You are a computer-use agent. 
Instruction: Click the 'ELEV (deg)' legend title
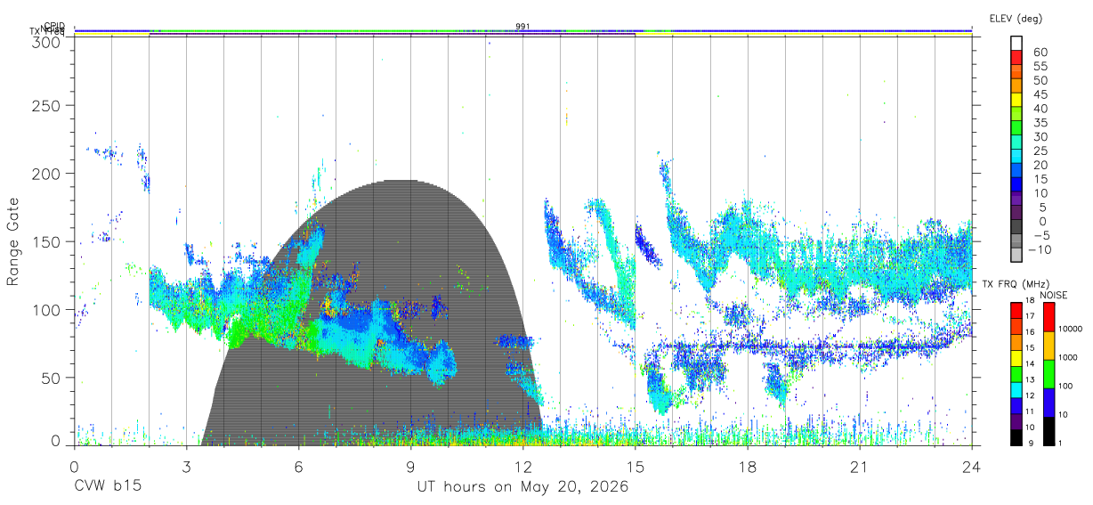pos(1016,18)
